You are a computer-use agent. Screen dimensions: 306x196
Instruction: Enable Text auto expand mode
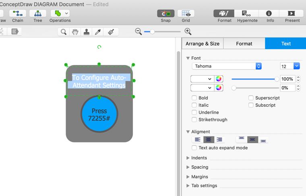194,148
